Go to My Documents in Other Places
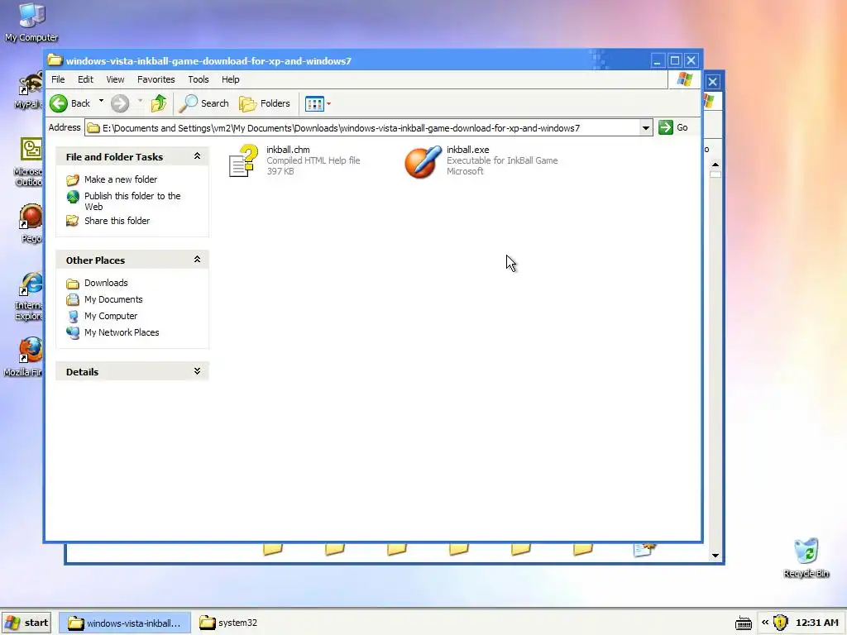 click(113, 299)
